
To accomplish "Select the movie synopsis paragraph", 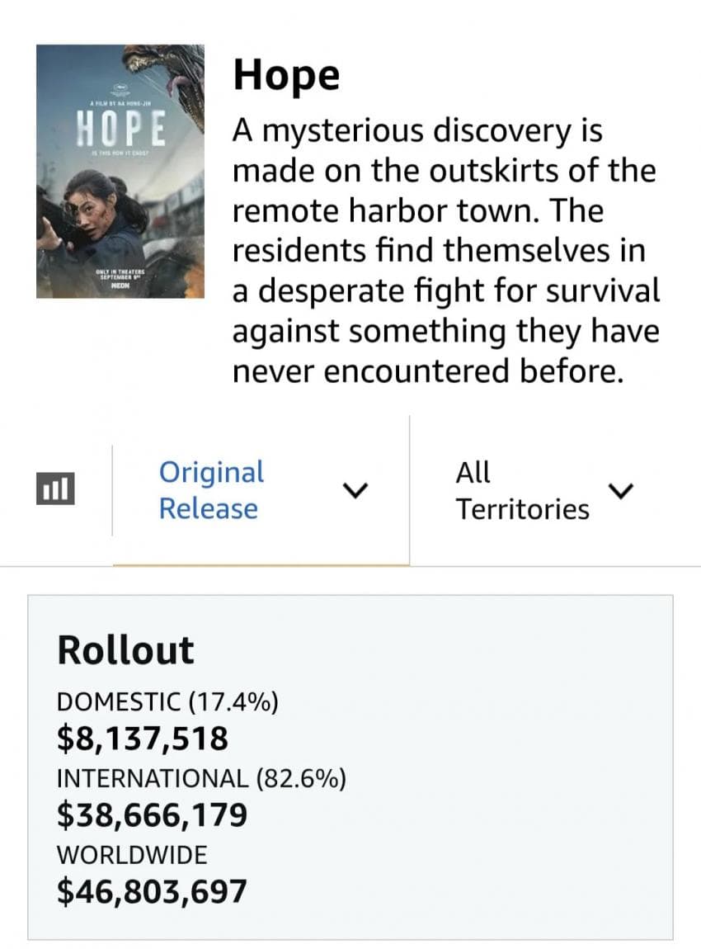I will (x=446, y=251).
